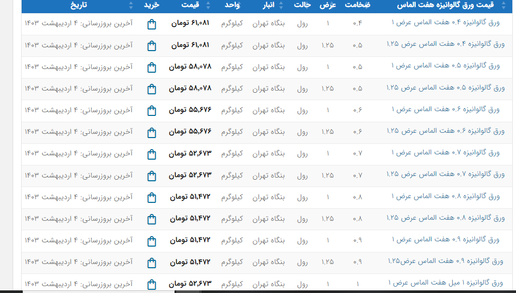The image size is (516, 293).
Task: Click purchase bag for 0.6 sheet width 1.25
Action: pyautogui.click(x=152, y=132)
